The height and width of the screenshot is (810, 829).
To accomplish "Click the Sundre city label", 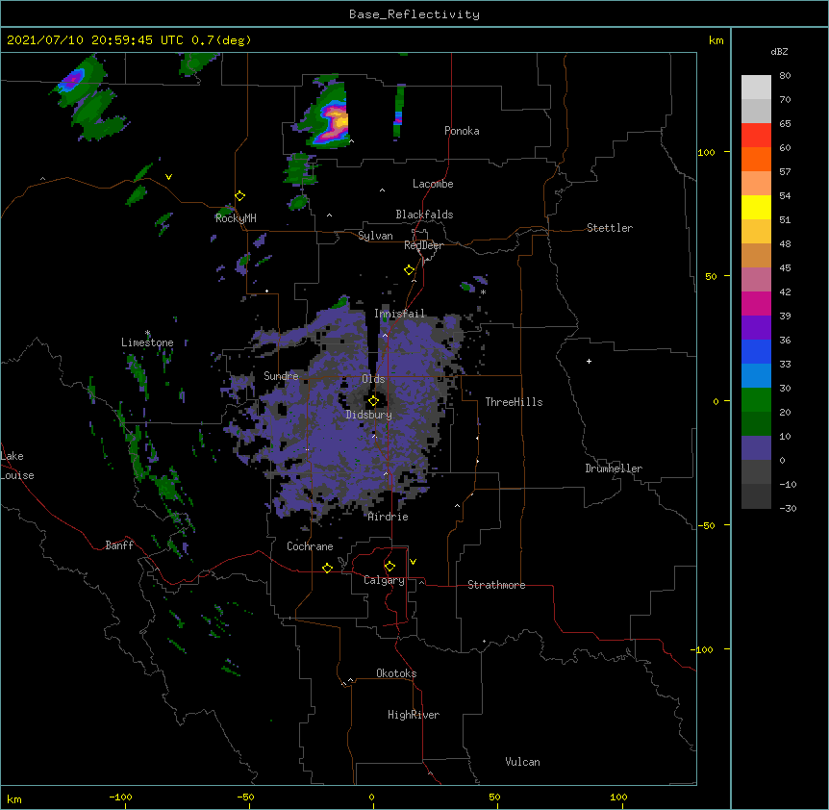I will pyautogui.click(x=281, y=376).
